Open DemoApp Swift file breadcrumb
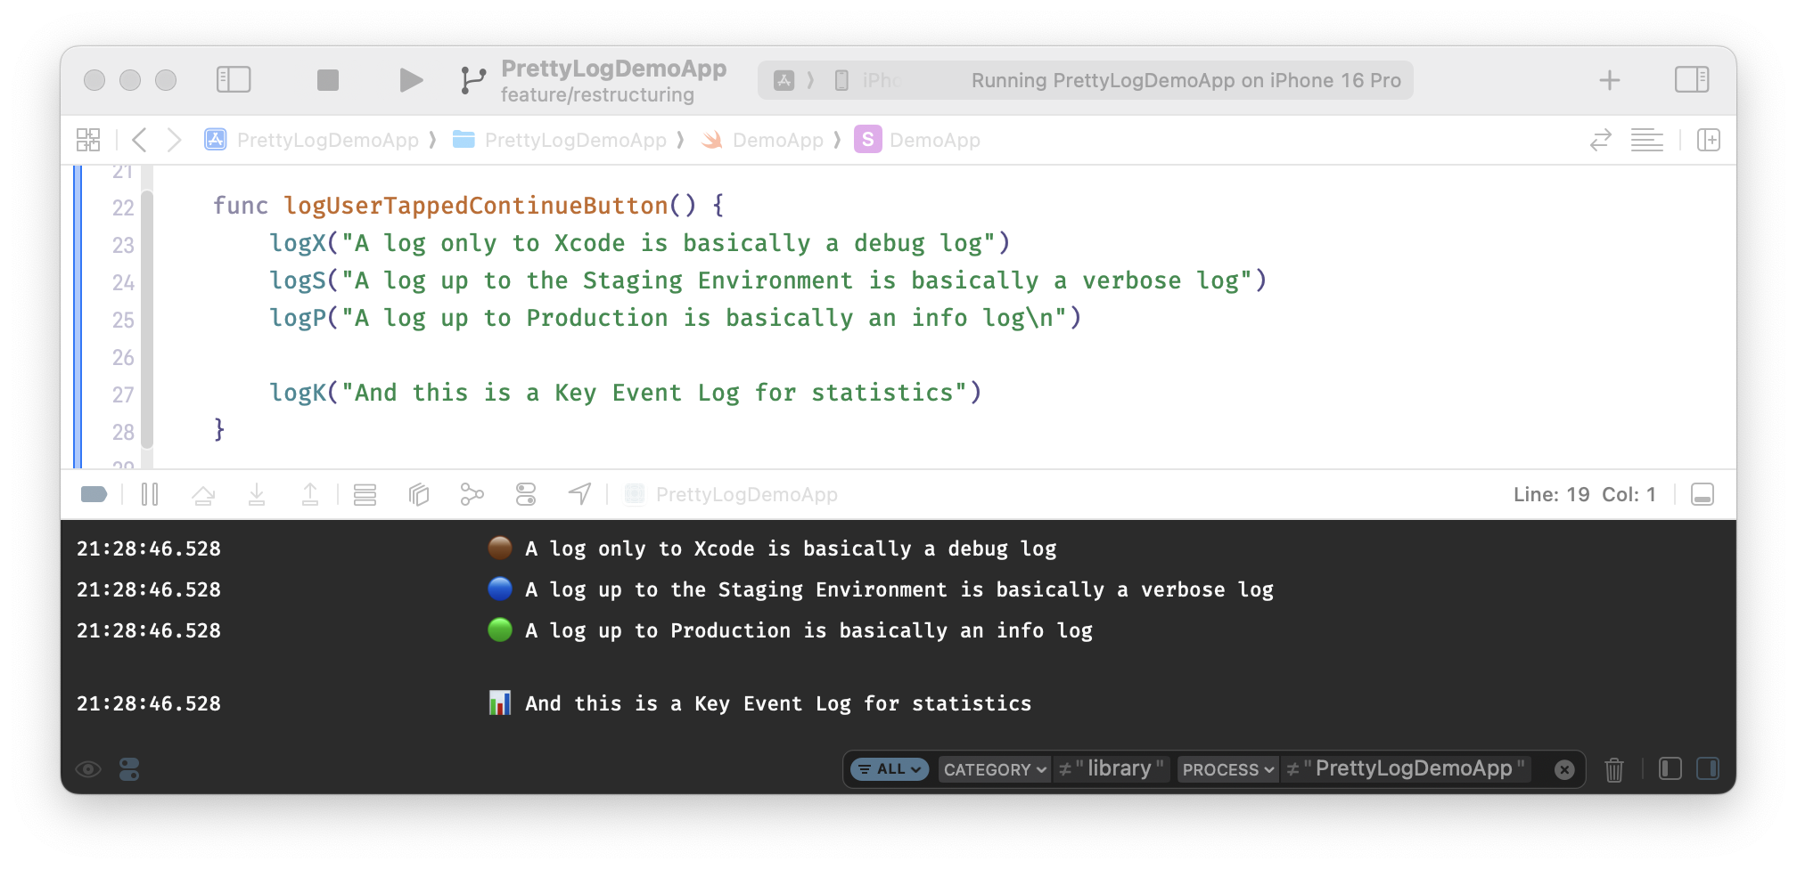1797x869 pixels. (x=763, y=140)
